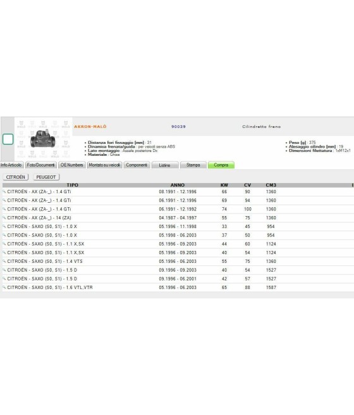Click magnifier icon for Saxo 1.6 VTL,VTR

[x=4, y=287]
